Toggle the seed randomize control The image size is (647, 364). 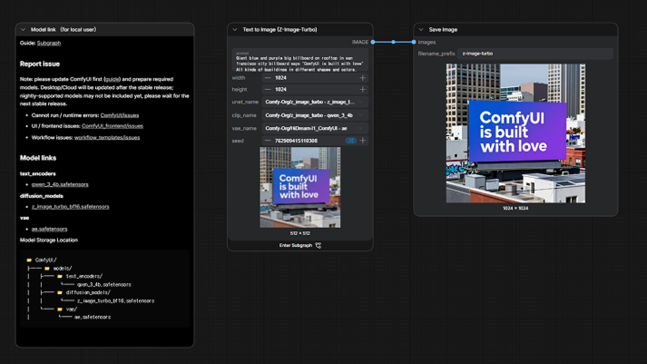point(351,141)
